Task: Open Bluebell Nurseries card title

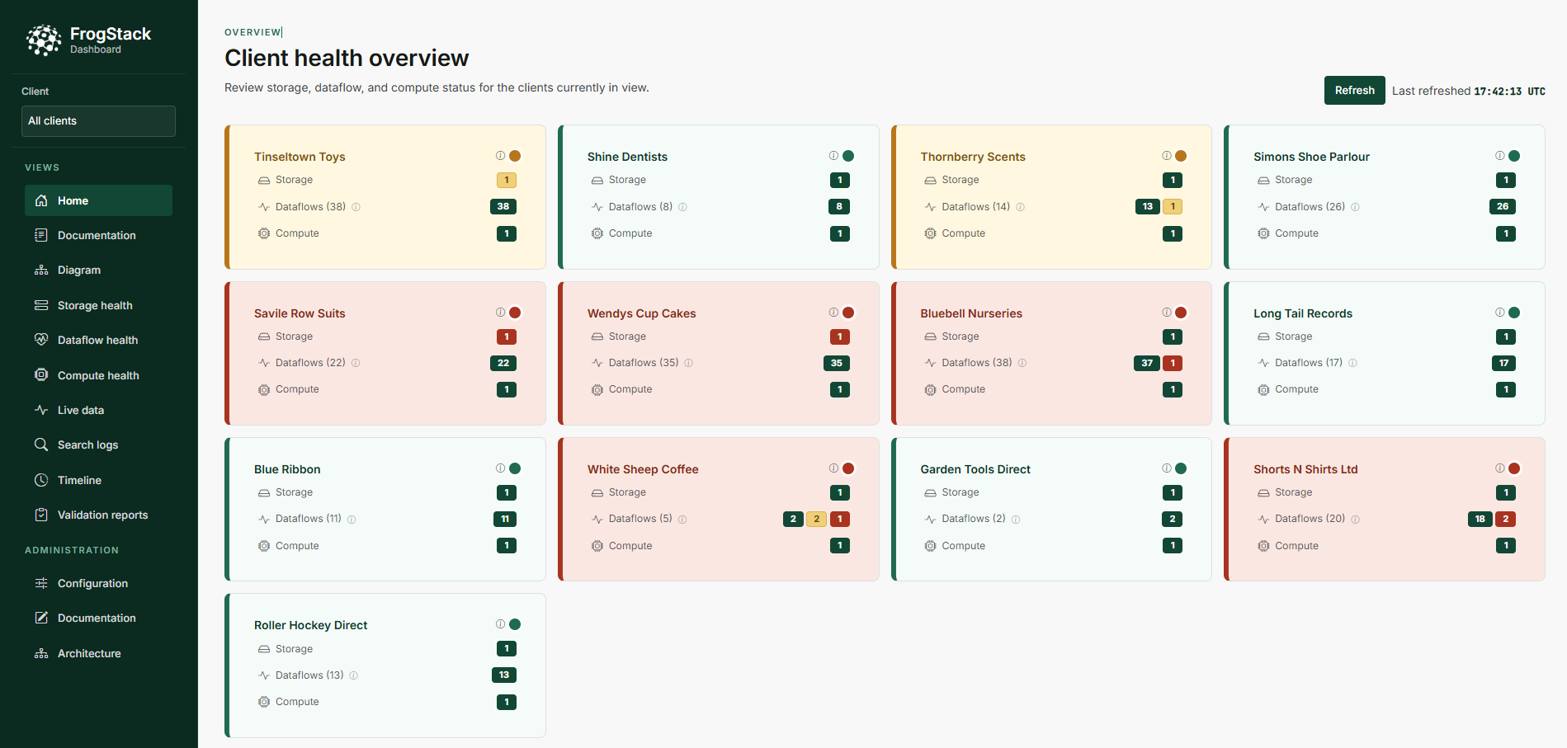Action: (971, 313)
